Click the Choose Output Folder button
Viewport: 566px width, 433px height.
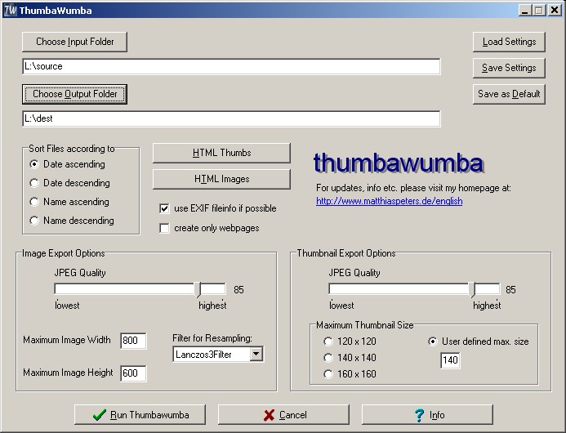74,94
